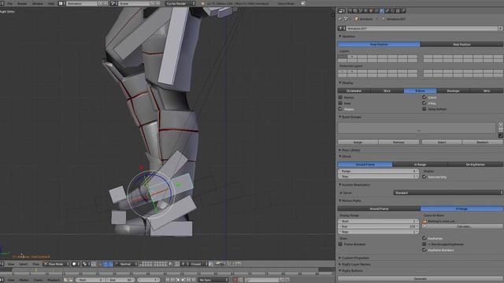
Task: Switch skeleton to Rest Position
Action: pos(461,44)
